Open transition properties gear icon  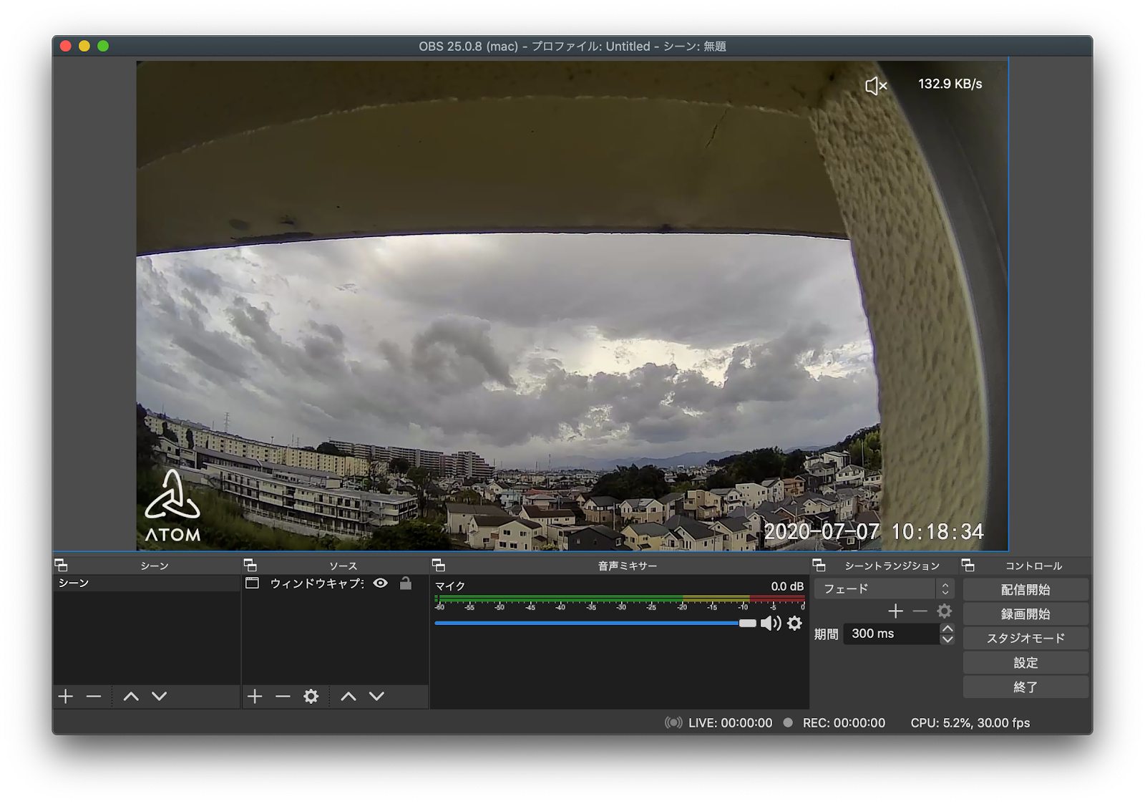tap(945, 611)
